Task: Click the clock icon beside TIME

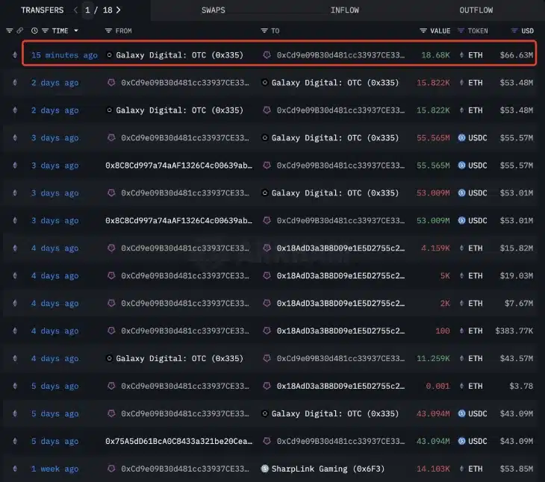Action: [x=34, y=31]
